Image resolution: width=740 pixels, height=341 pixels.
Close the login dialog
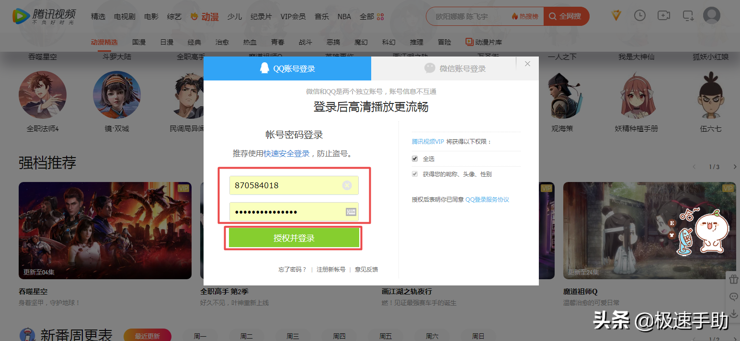(x=527, y=64)
